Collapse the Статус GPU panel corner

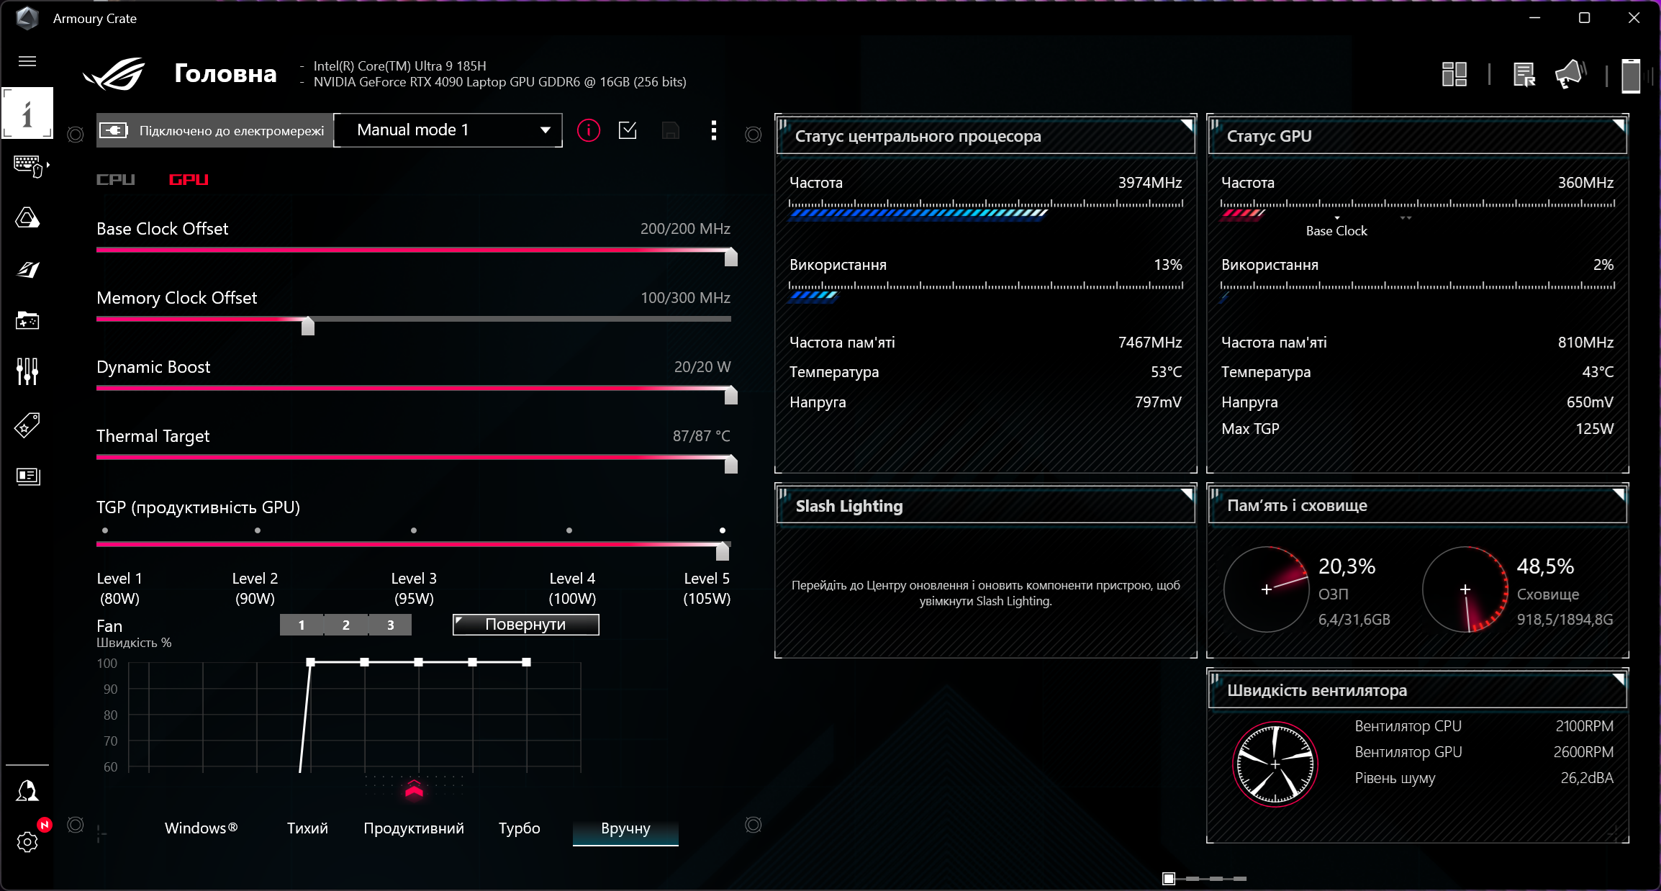coord(1619,125)
